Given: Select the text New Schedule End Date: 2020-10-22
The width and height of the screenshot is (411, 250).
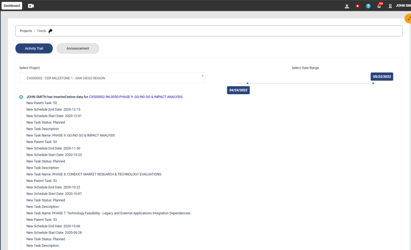Looking at the screenshot, I should [x=53, y=187].
